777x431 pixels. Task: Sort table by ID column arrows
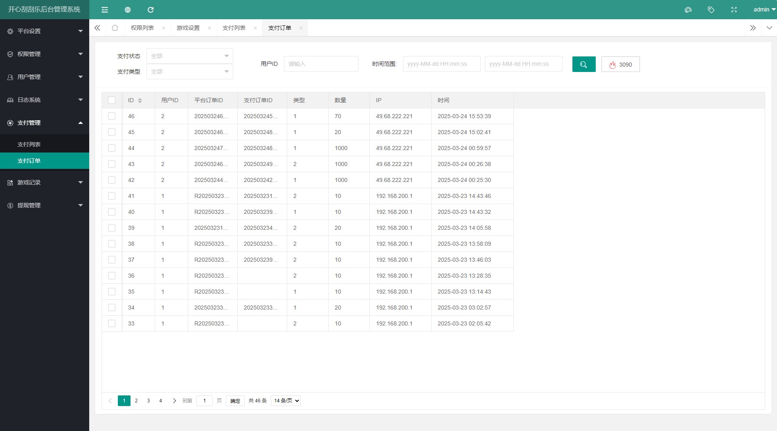point(140,101)
